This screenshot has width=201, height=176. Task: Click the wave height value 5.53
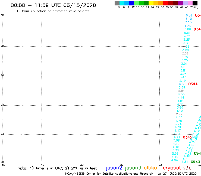point(175,154)
